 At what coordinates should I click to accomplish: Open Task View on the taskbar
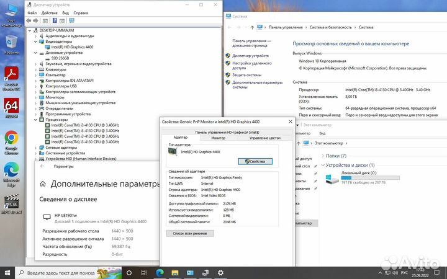click(x=144, y=273)
